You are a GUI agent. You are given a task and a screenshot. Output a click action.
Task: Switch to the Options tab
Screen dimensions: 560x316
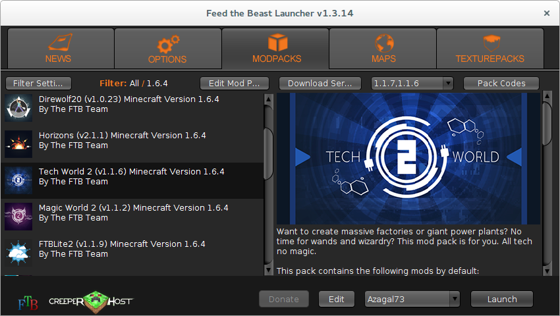(168, 49)
